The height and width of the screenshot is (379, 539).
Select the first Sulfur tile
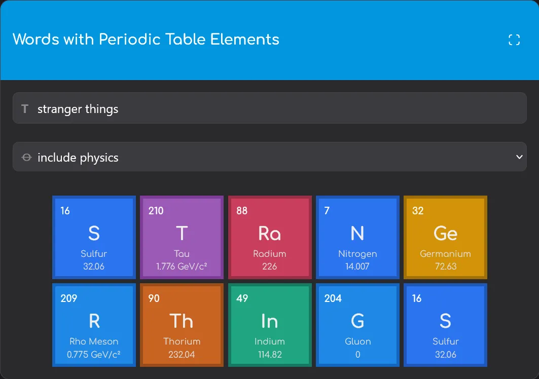[93, 237]
